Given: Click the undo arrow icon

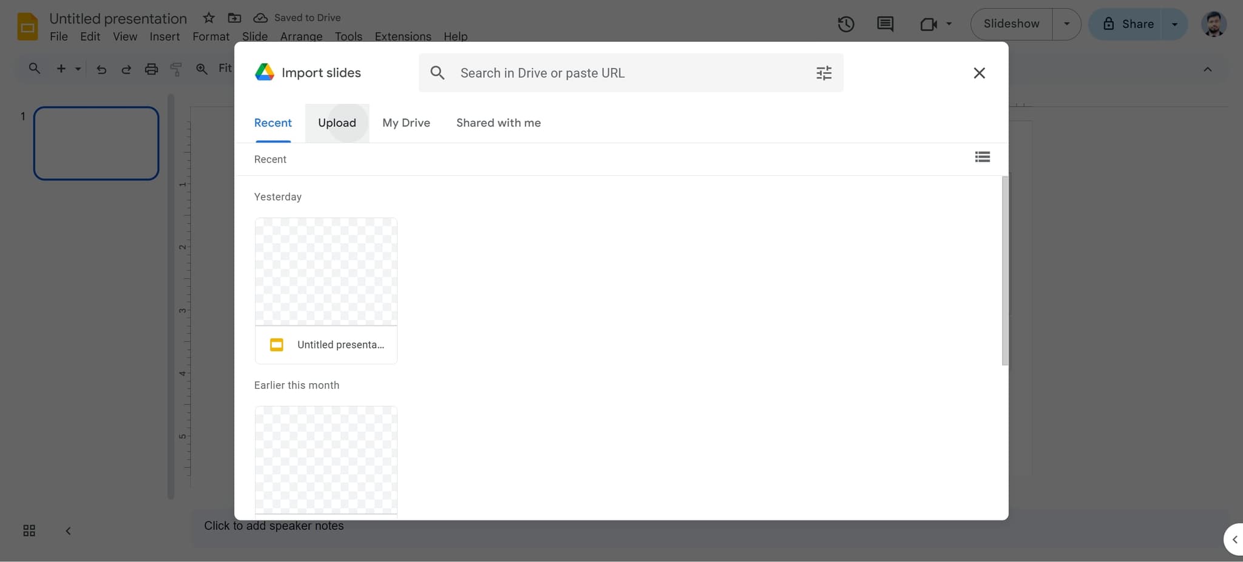Looking at the screenshot, I should [x=101, y=69].
